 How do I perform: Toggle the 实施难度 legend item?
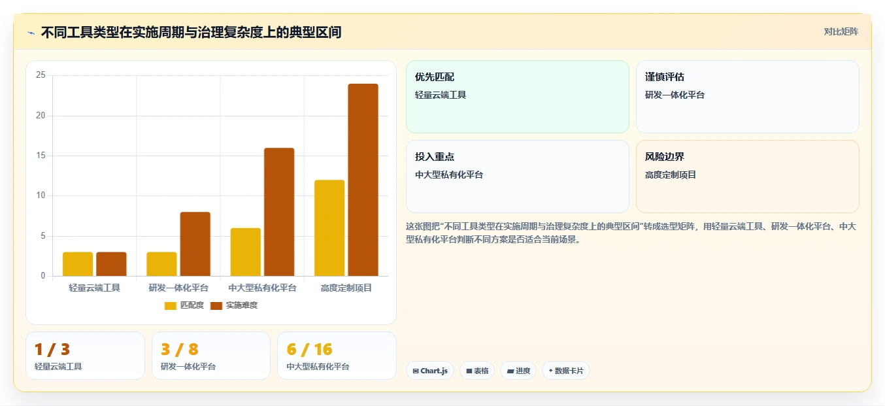tap(234, 305)
